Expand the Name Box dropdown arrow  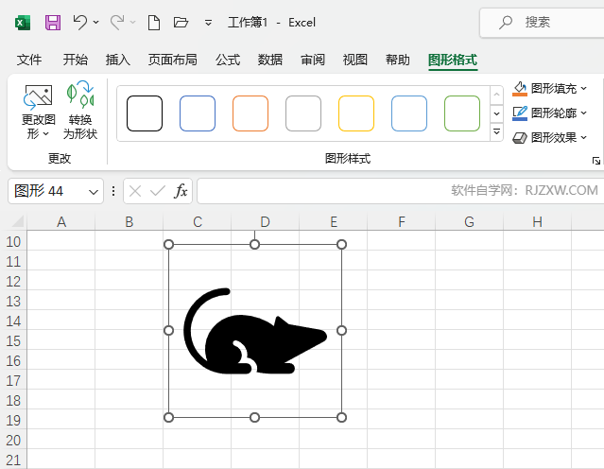[x=94, y=192]
